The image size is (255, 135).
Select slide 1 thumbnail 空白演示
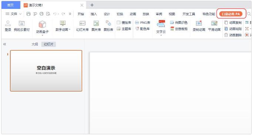46,70
